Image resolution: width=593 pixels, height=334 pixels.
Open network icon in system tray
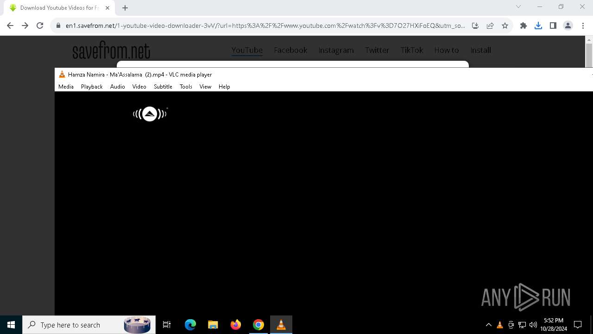tap(522, 325)
